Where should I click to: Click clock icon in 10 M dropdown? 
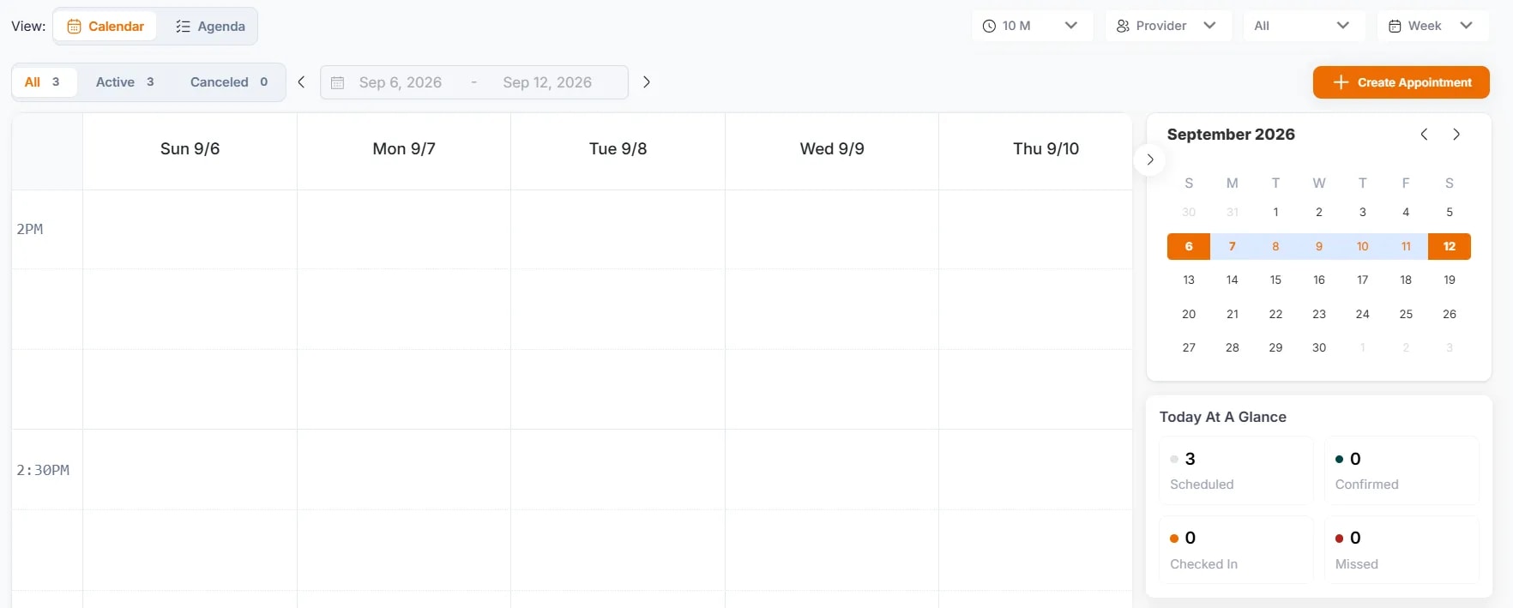[x=989, y=26]
